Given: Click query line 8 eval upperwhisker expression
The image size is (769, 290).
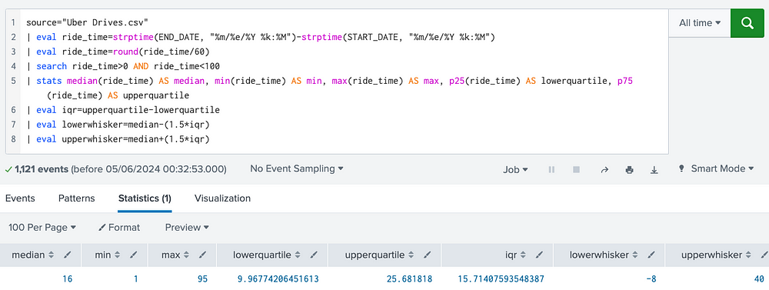Looking at the screenshot, I should [118, 139].
